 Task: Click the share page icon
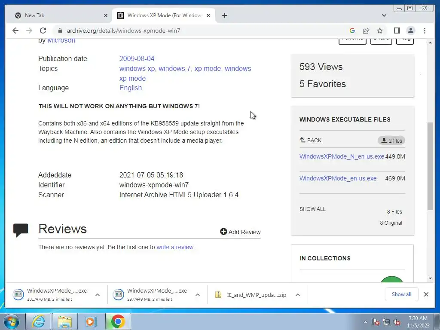(x=366, y=31)
